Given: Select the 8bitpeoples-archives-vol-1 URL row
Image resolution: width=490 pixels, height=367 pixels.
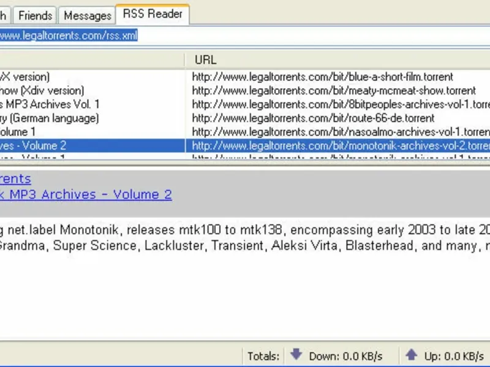Looking at the screenshot, I should (x=341, y=104).
